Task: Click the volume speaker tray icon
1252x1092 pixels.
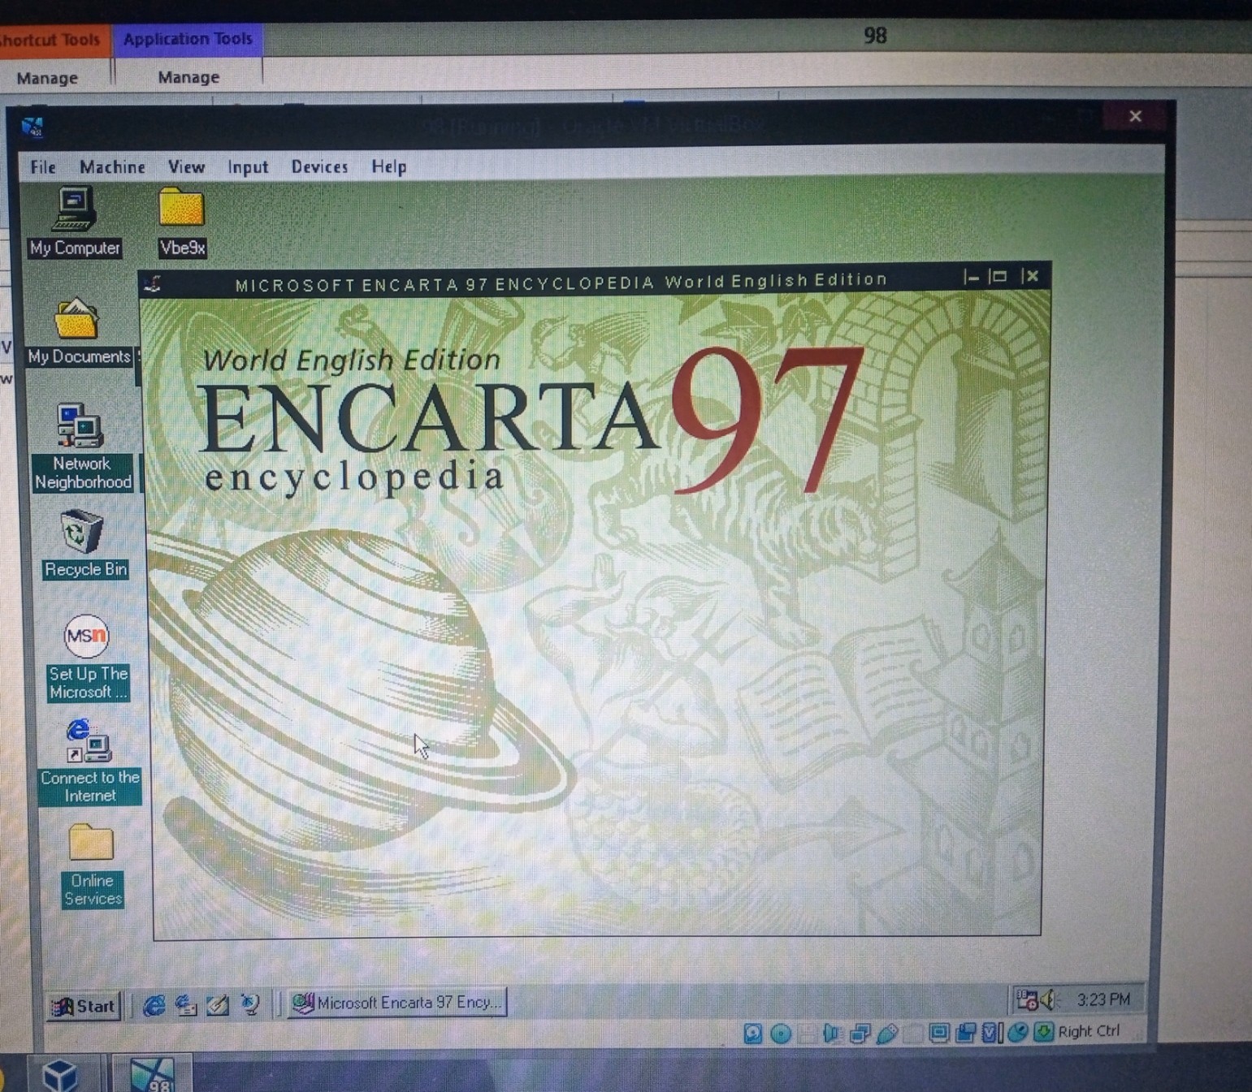Action: coord(1048,1000)
